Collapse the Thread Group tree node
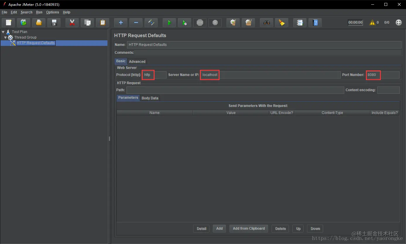 [6, 37]
